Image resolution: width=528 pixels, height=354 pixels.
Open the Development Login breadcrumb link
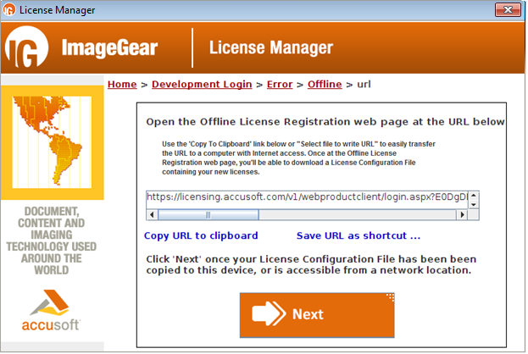coord(202,84)
